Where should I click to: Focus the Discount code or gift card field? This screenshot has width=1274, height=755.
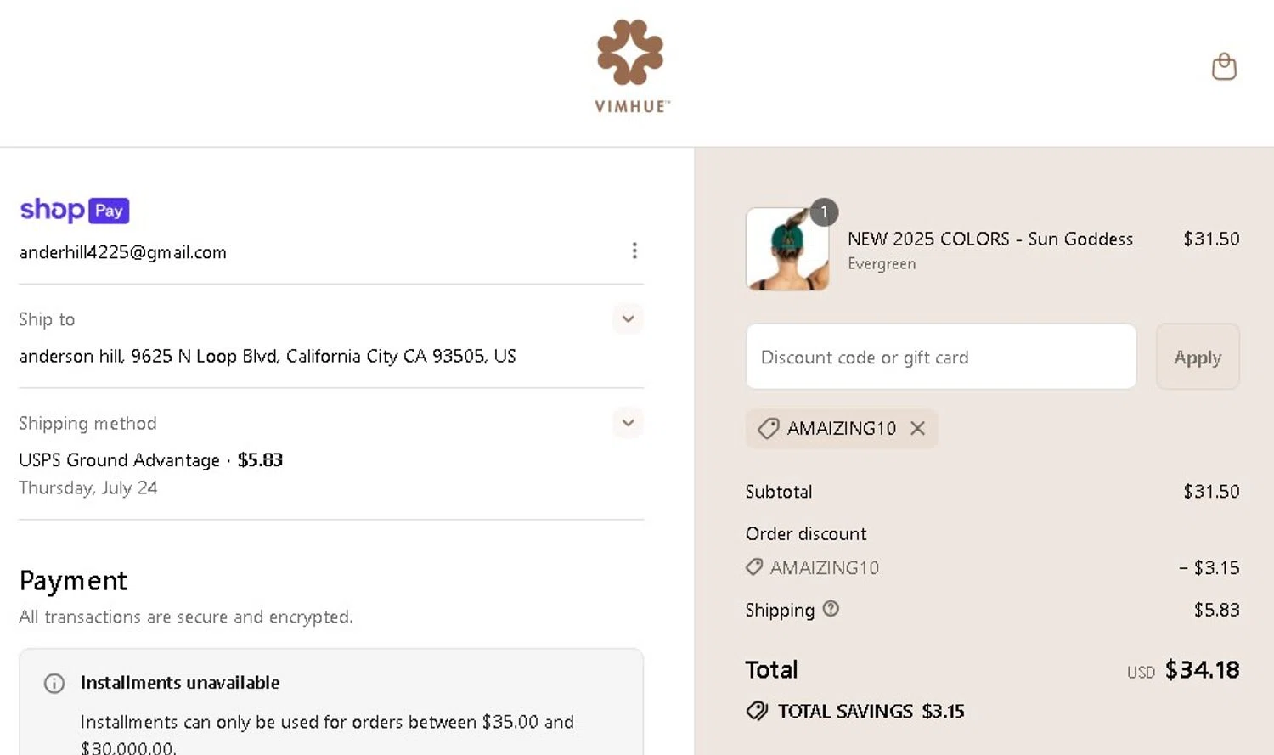coord(941,357)
